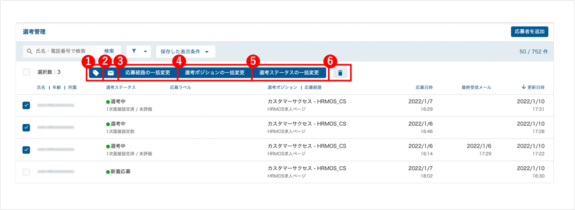
Task: Uncheck the row applied 2022/1/6 16:14
Action: click(26, 150)
